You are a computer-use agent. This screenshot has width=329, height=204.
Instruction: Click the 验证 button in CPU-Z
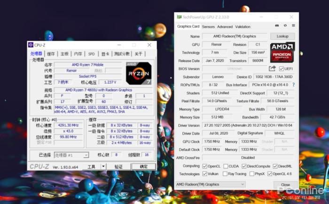pyautogui.click(x=118, y=167)
